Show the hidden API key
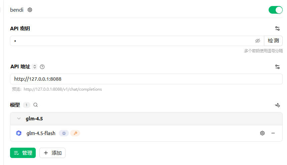The width and height of the screenshot is (287, 165). coord(258,41)
